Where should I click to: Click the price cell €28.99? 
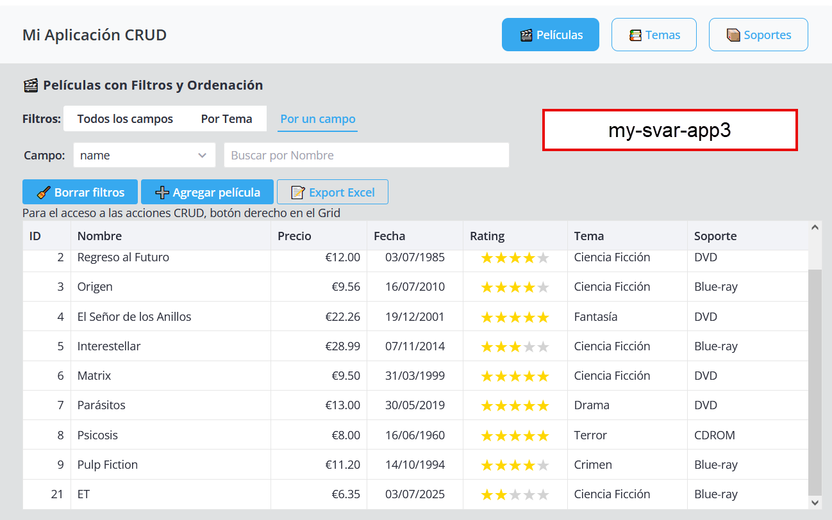pos(319,346)
